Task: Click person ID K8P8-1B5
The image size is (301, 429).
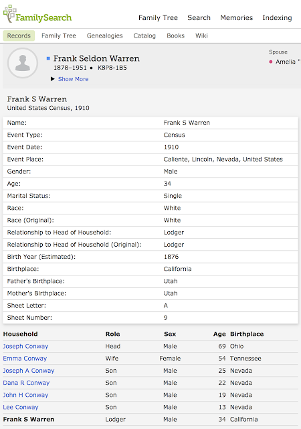Action: tap(112, 68)
